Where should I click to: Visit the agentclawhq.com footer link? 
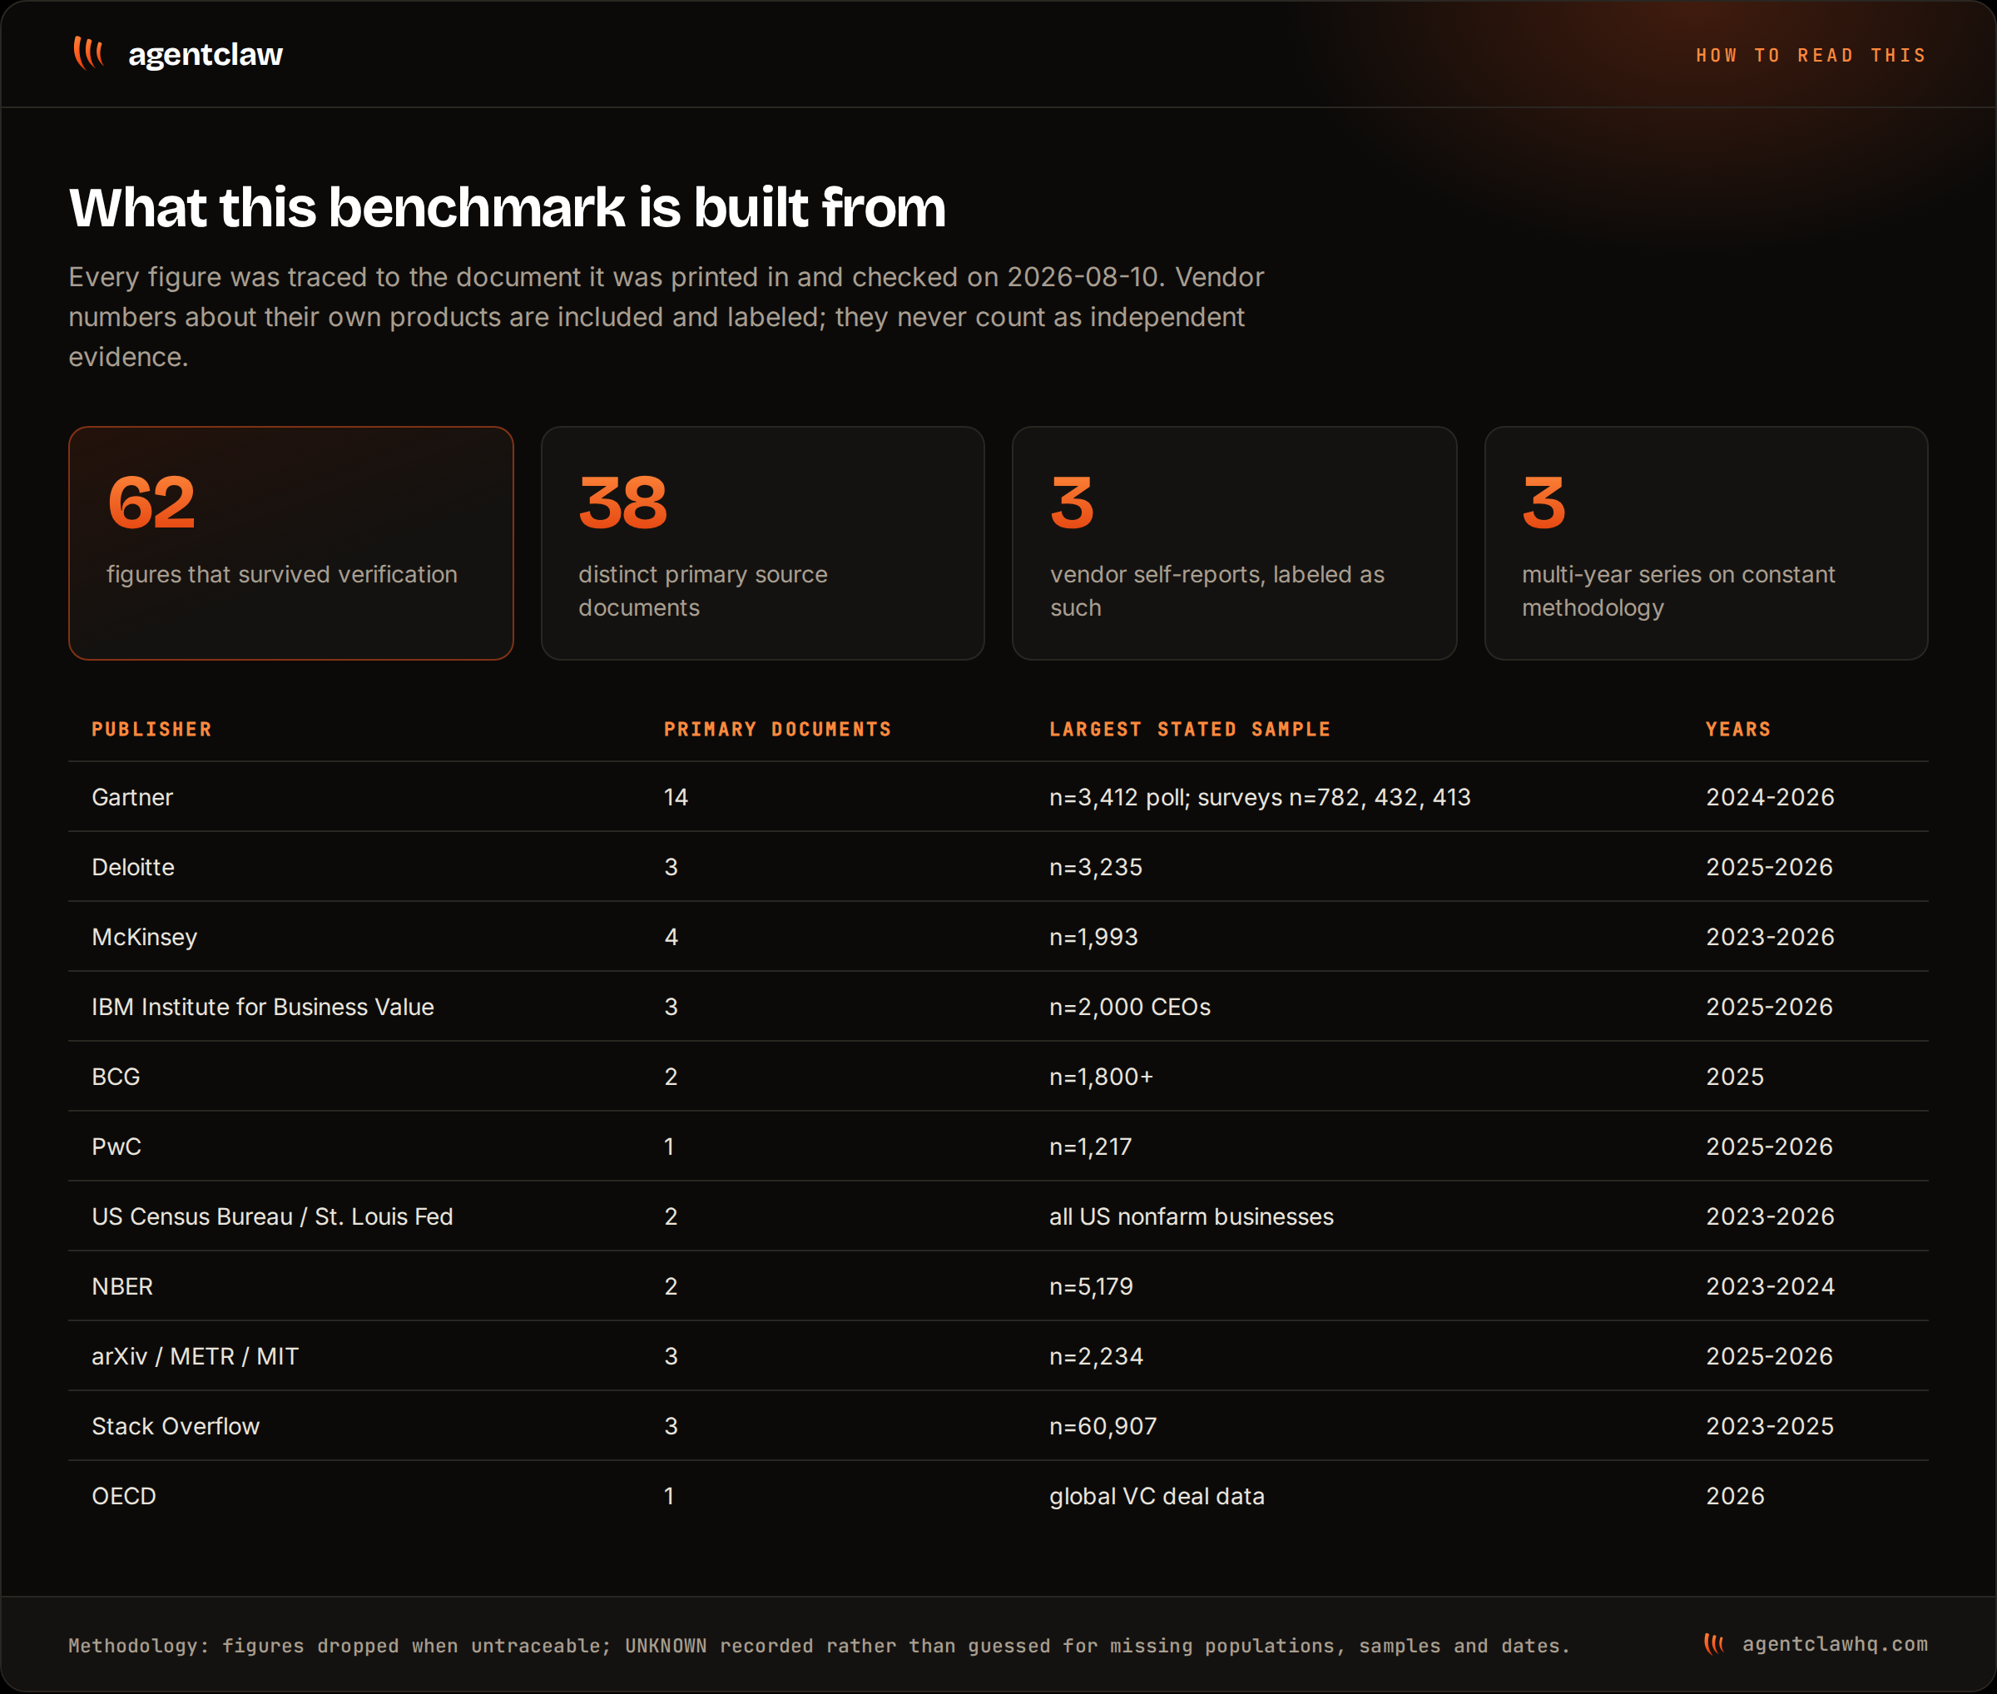[x=1835, y=1644]
